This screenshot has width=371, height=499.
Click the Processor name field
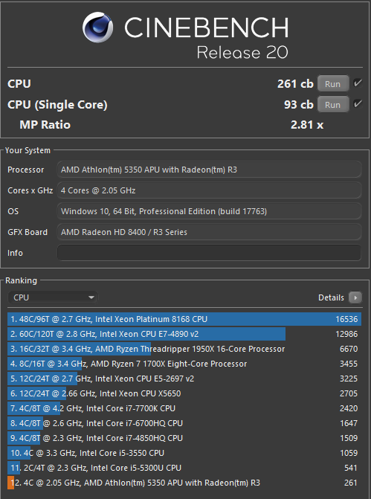(x=209, y=170)
